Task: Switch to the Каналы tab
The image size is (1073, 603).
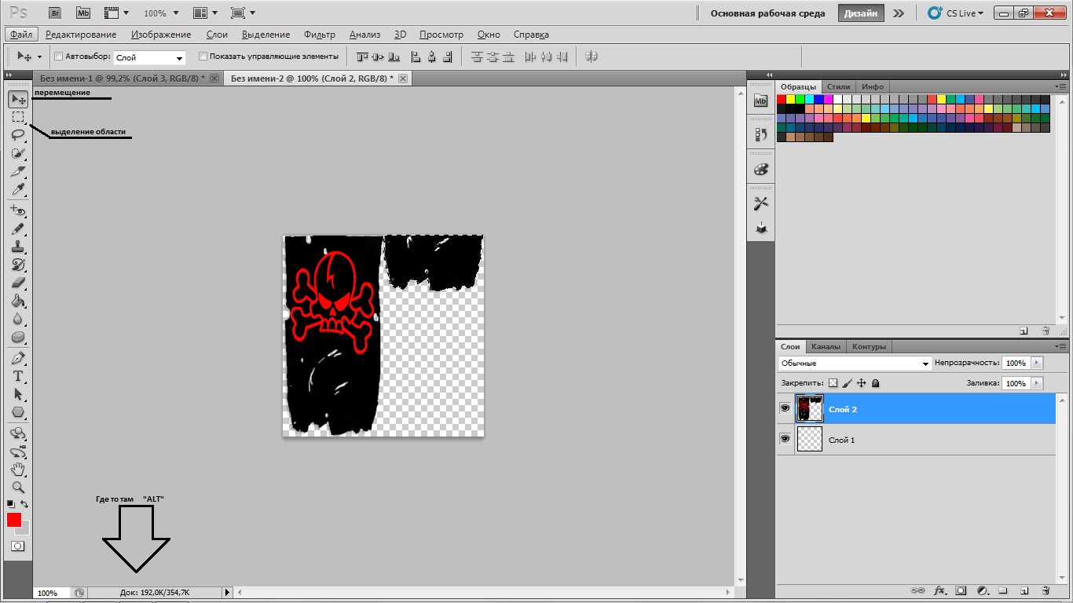Action: (x=826, y=346)
